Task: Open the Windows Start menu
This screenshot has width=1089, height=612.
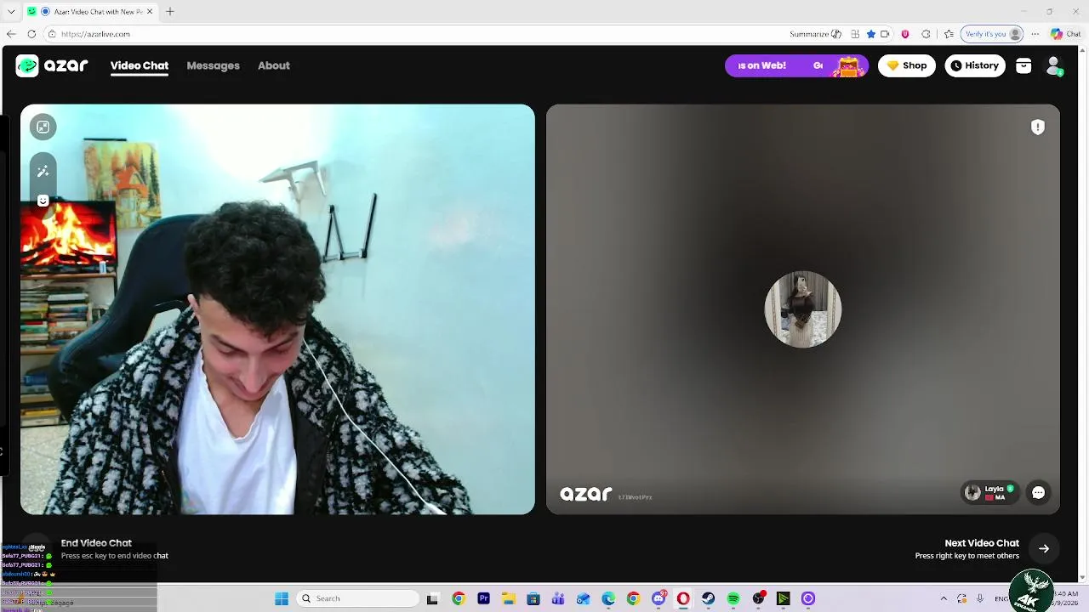Action: [282, 598]
